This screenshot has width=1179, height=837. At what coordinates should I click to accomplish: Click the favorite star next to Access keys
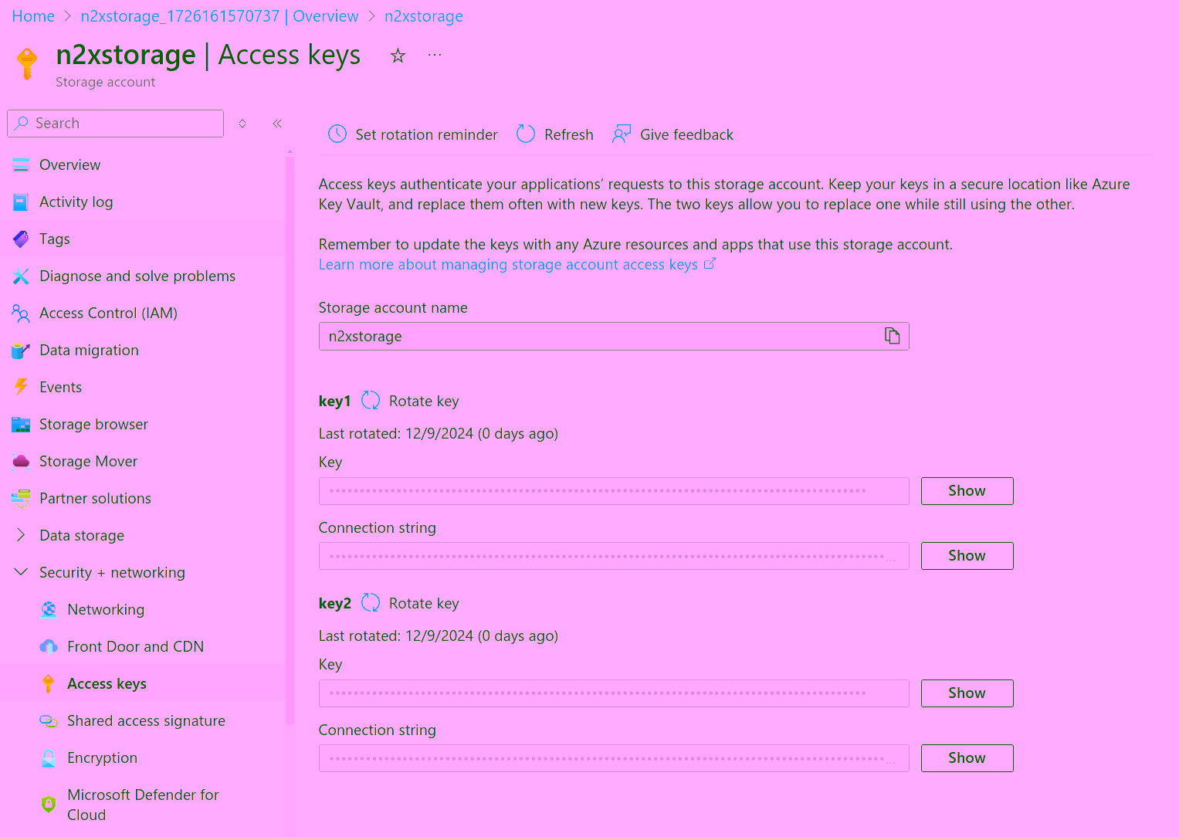point(398,55)
